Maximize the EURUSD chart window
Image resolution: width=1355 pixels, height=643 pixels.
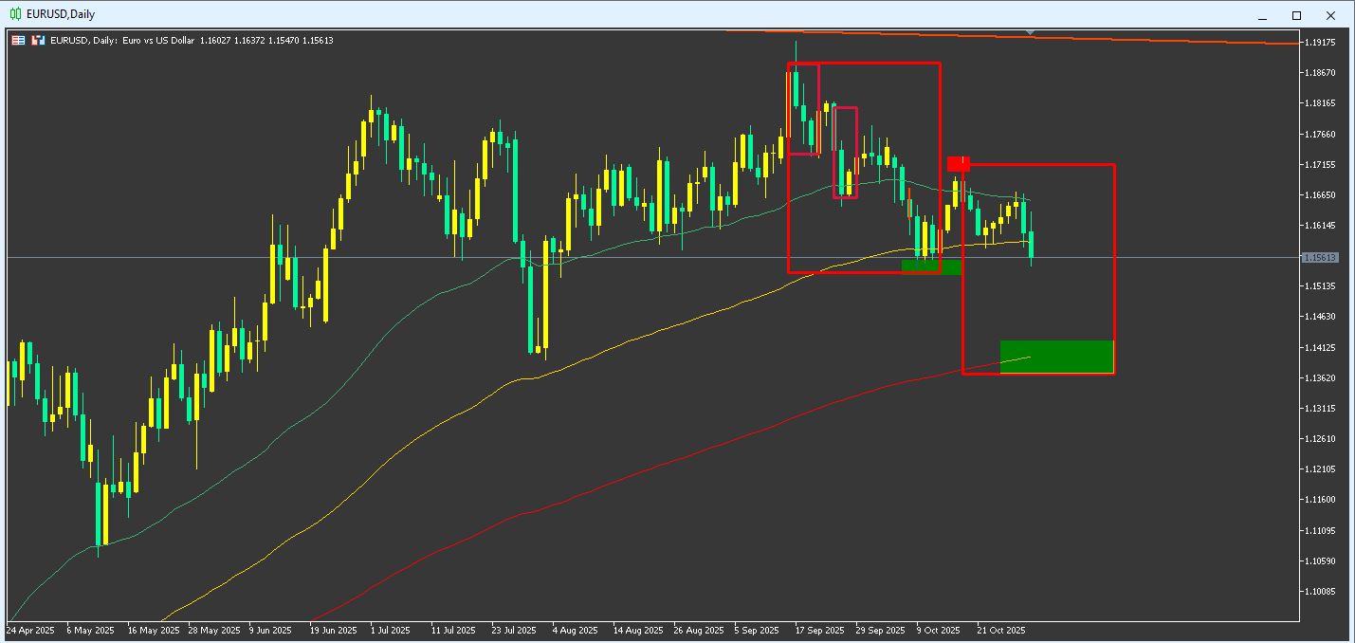click(1296, 15)
